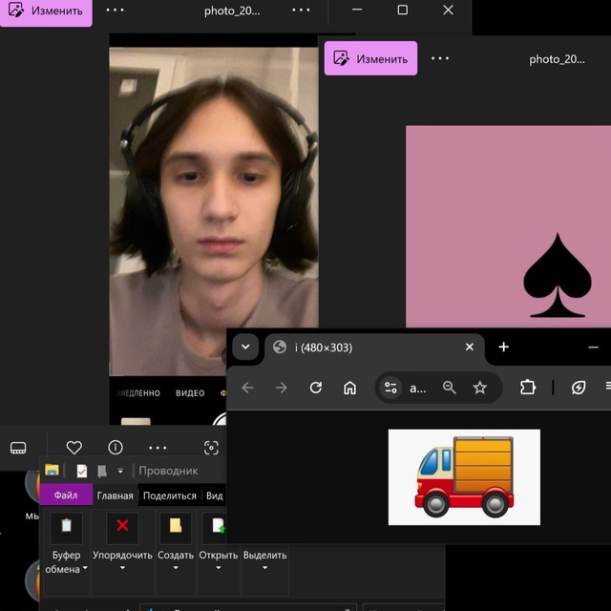This screenshot has width=611, height=611.
Task: Switch to the Главная ribbon tab
Action: (x=115, y=495)
